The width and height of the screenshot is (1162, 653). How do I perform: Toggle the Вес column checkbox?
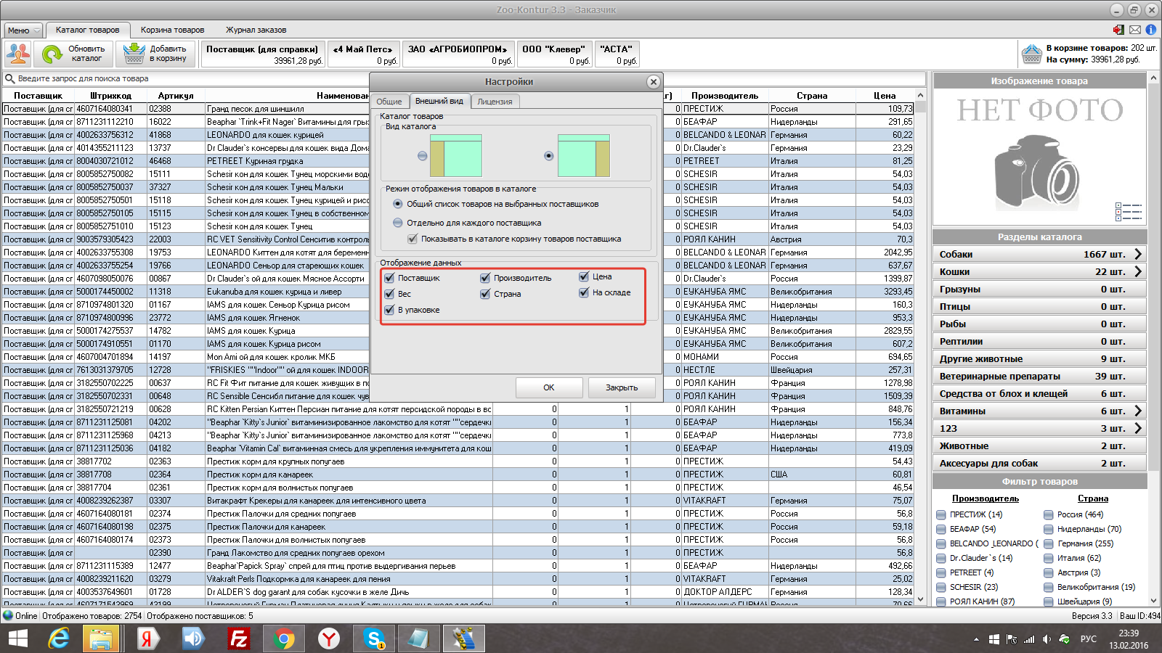(x=389, y=294)
